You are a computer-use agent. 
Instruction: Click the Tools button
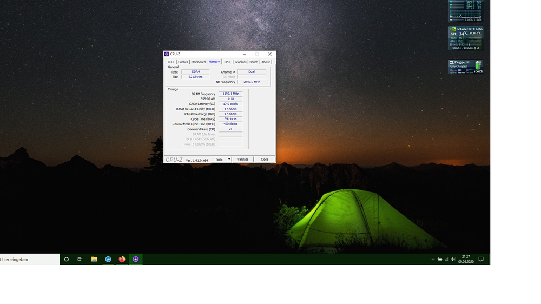click(219, 160)
